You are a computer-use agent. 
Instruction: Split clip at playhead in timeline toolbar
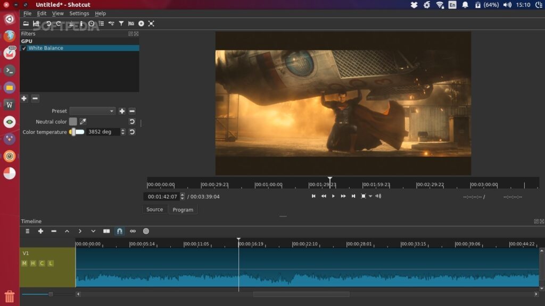click(106, 231)
